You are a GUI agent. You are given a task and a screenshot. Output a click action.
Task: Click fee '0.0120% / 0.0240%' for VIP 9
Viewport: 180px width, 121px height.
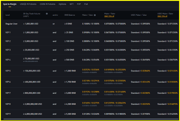click(x=91, y=114)
